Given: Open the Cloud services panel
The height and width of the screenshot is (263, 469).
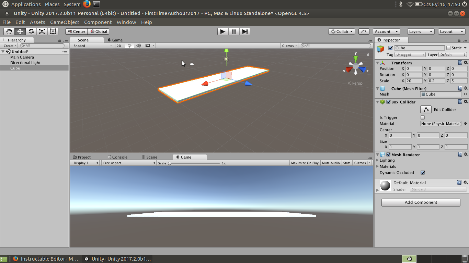Looking at the screenshot, I should point(364,32).
